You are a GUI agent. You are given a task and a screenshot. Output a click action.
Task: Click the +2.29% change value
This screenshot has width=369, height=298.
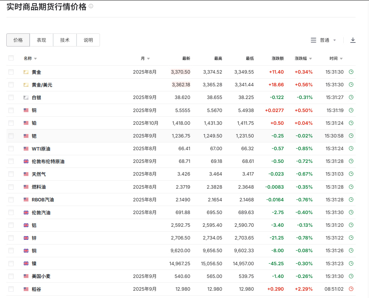(303, 289)
